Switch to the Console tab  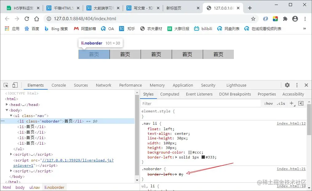tap(59, 85)
